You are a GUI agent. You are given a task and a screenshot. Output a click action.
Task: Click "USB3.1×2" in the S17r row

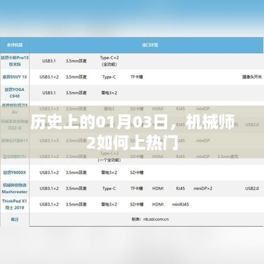[x=49, y=157]
